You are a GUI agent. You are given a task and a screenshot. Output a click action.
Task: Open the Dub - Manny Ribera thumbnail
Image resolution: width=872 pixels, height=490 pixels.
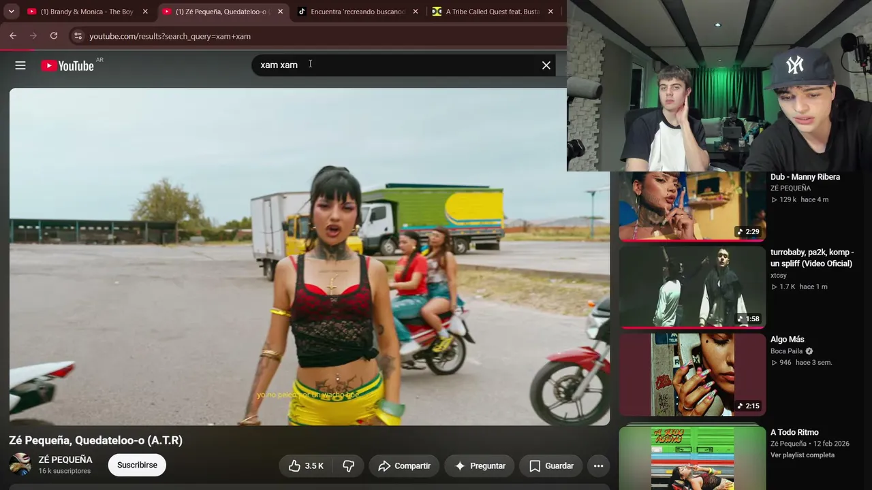tap(692, 206)
